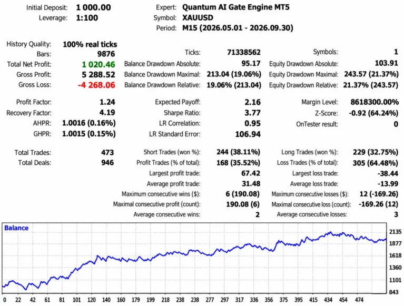The image size is (404, 306).
Task: Click the green Total Net Profit value 1 020.46
Action: [98, 64]
